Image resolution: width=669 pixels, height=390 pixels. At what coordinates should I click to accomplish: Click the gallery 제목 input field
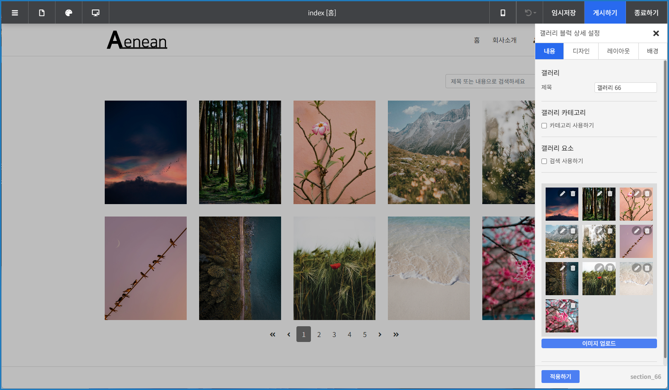point(625,87)
